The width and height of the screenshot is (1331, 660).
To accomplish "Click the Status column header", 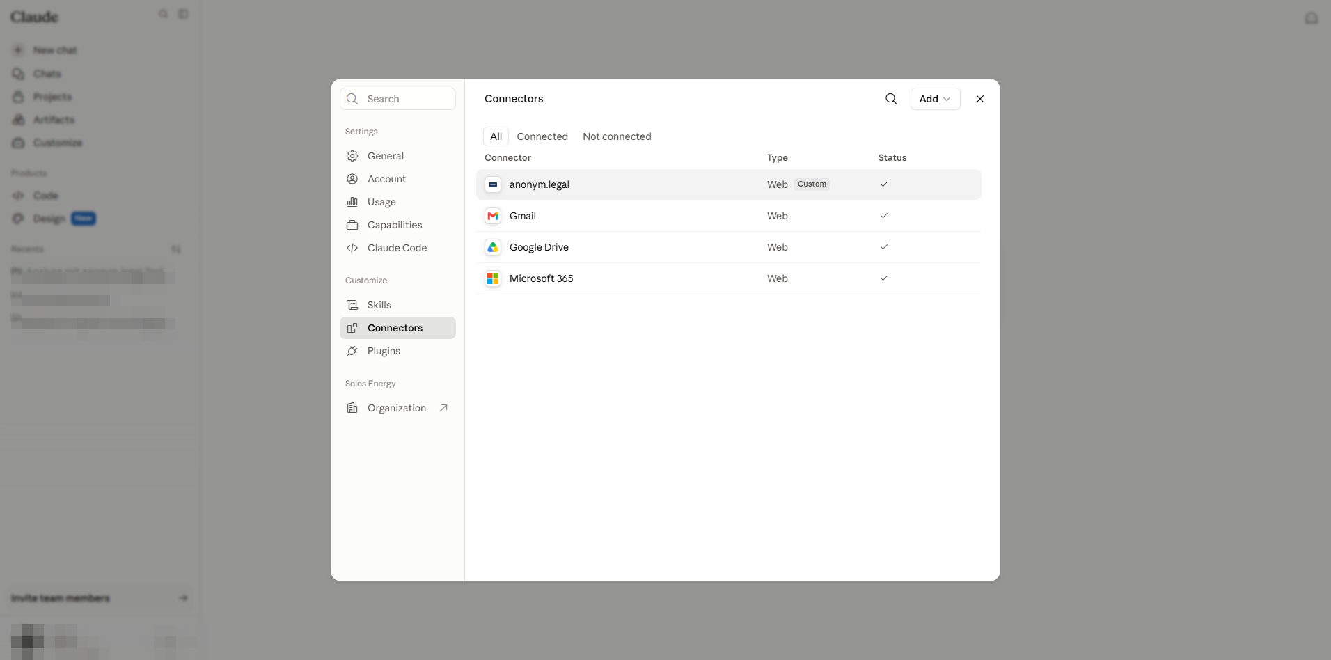I will (892, 158).
